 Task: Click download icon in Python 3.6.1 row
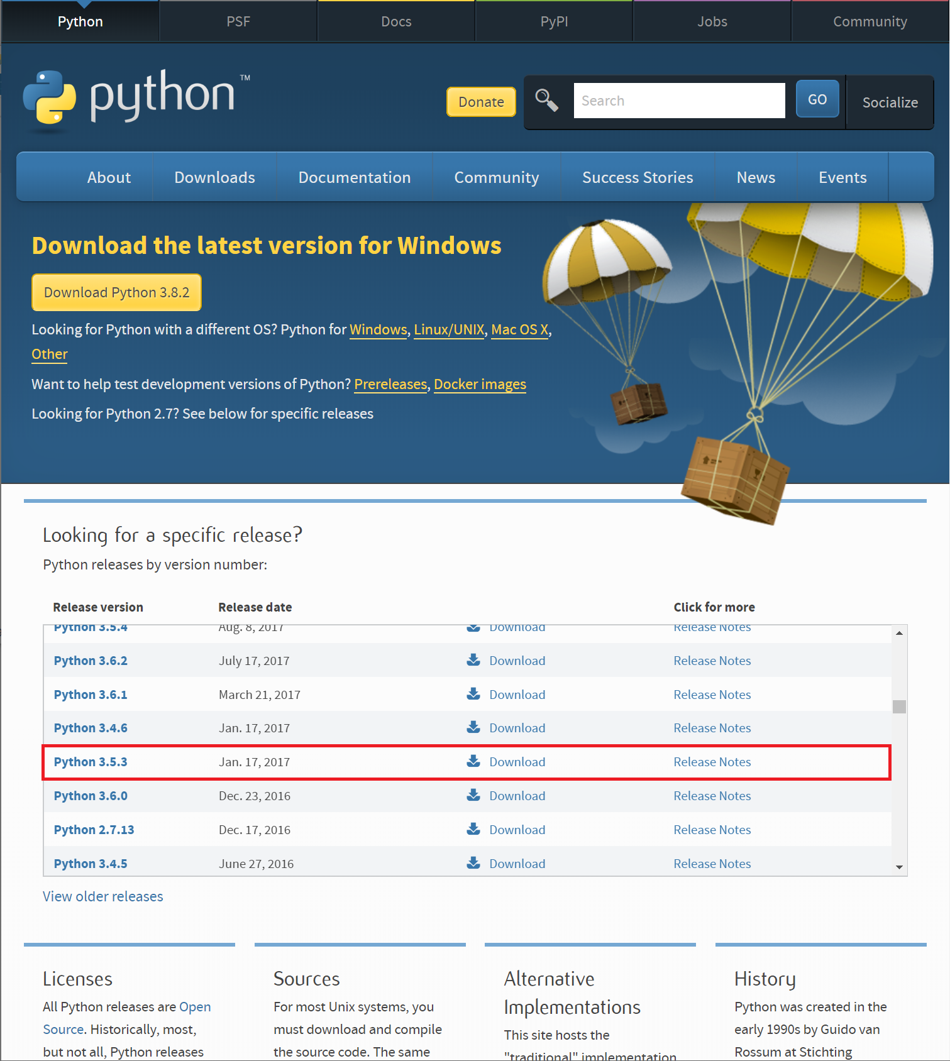pyautogui.click(x=473, y=694)
